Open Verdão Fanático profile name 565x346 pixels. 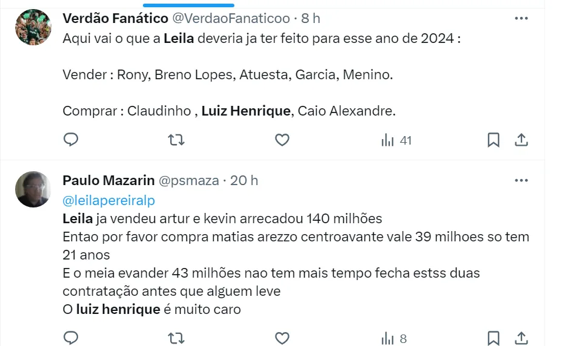coord(116,19)
